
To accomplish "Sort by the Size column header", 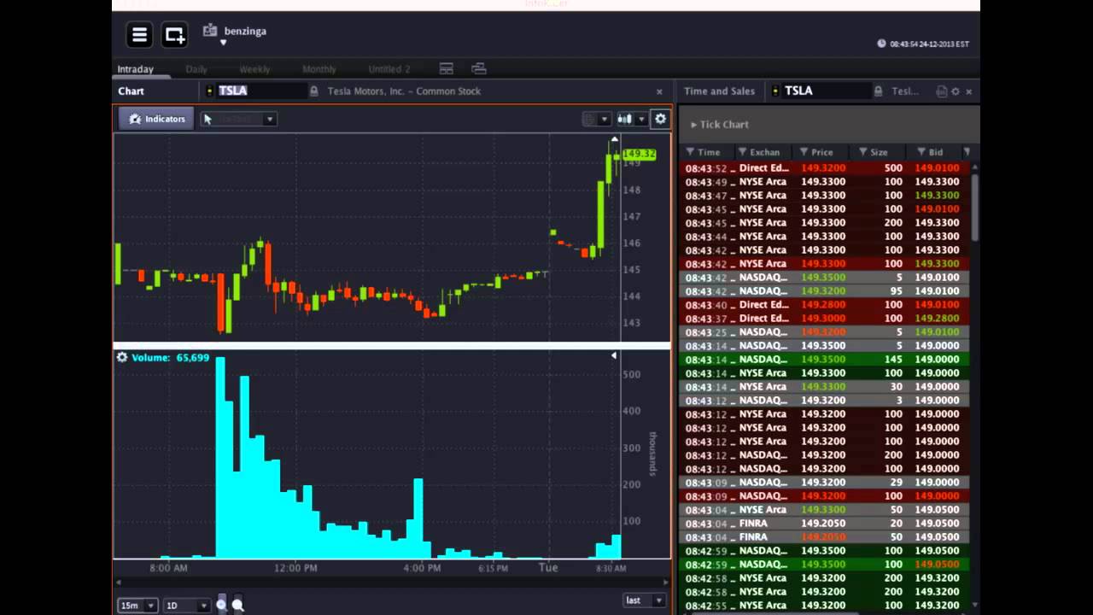I will (880, 152).
